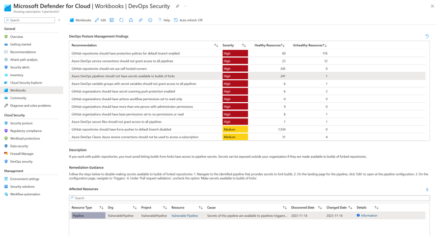This screenshot has width=437, height=236.
Task: Select the self hosted runners recommendation row
Action: click(x=247, y=69)
